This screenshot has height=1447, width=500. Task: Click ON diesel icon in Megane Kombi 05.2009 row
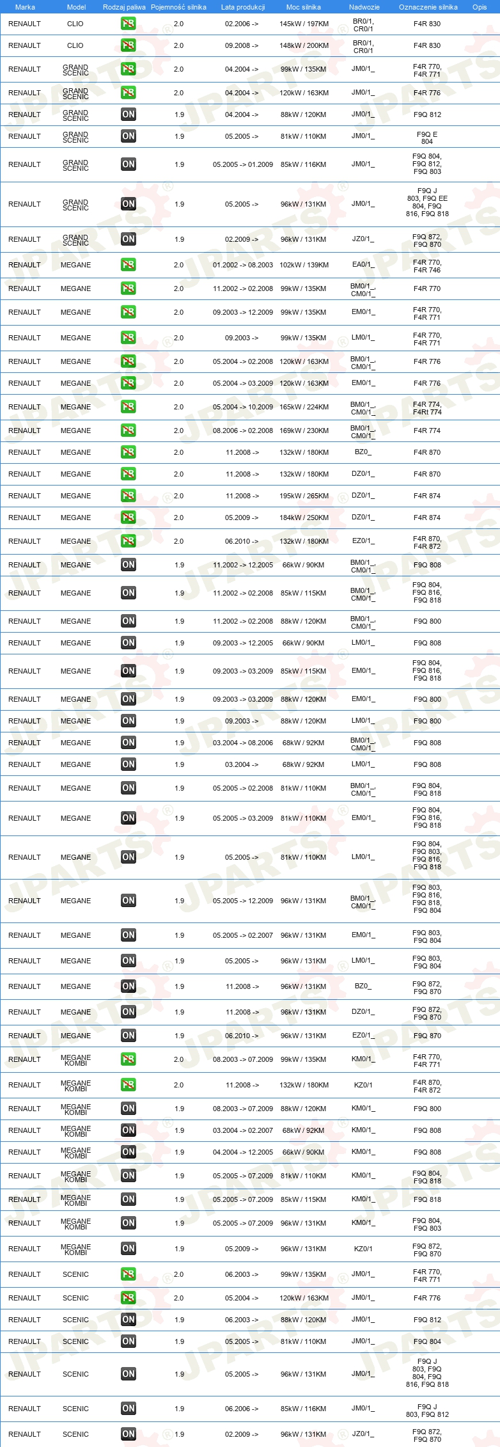pyautogui.click(x=128, y=1249)
